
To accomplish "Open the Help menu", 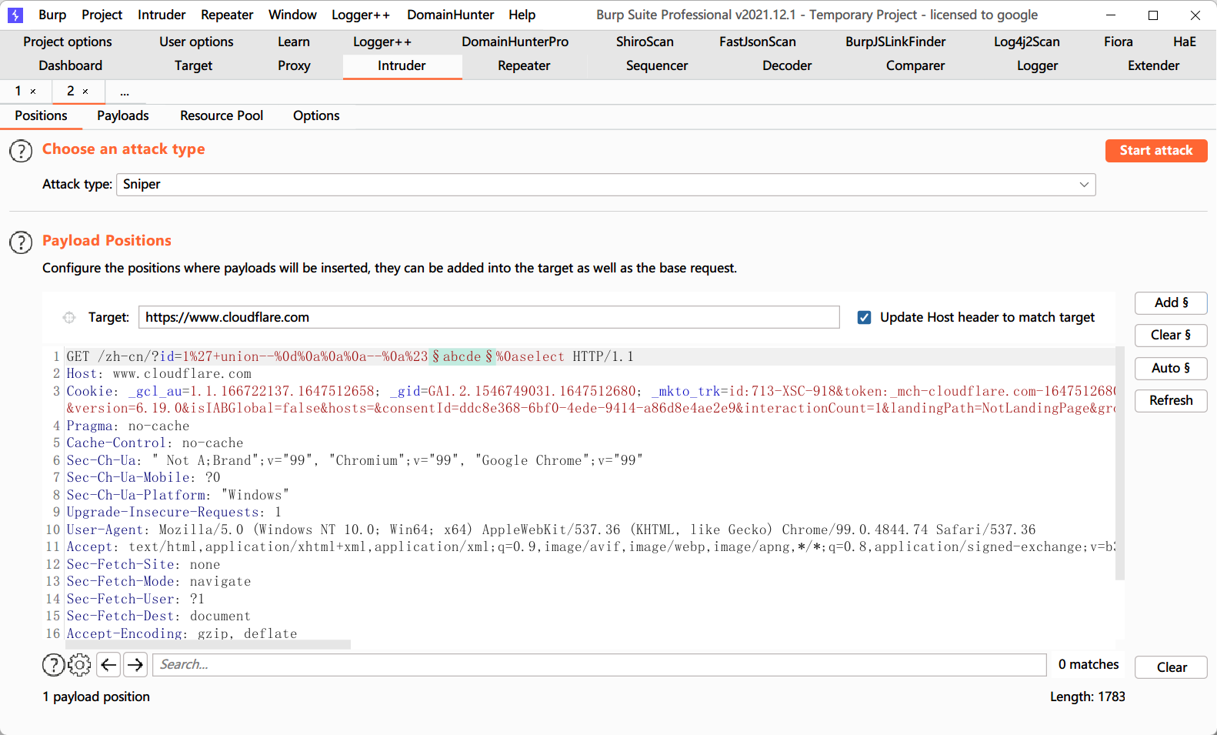I will pos(522,15).
